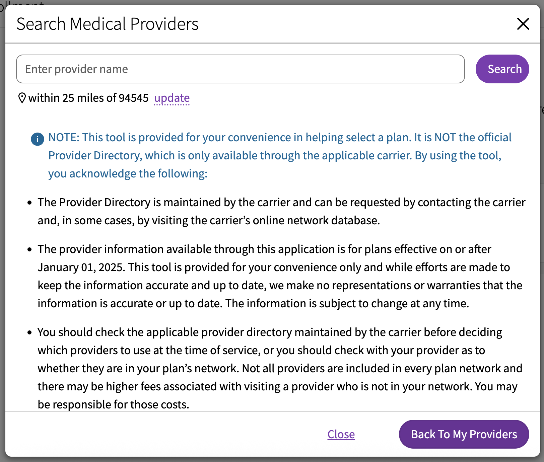Click the Close link in footer
This screenshot has height=462, width=544.
(341, 434)
